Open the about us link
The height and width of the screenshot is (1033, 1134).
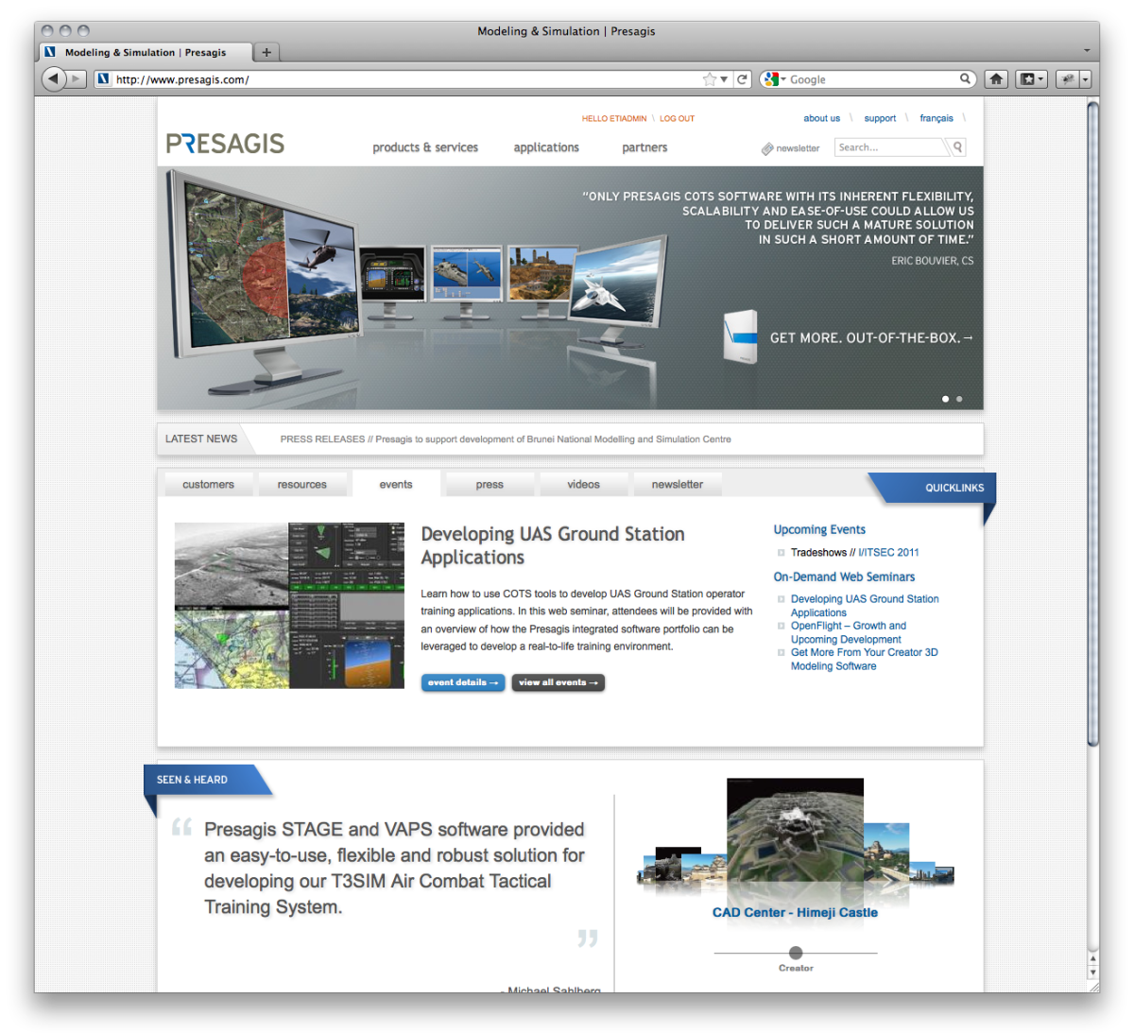pyautogui.click(x=821, y=118)
